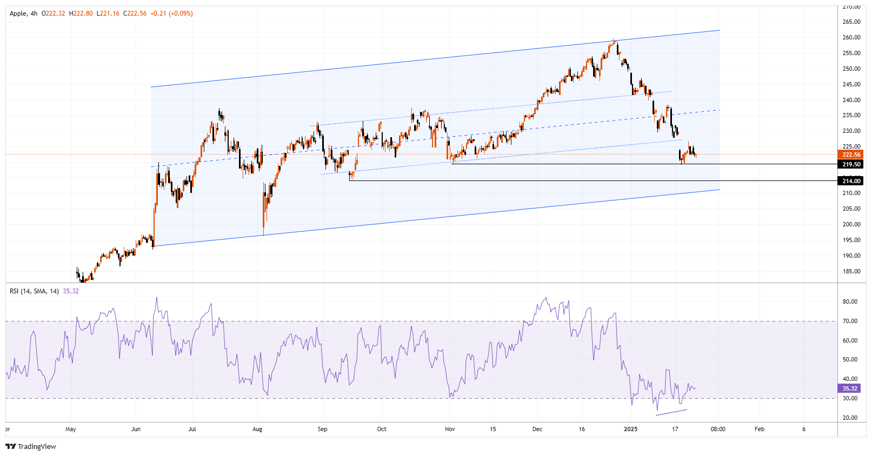The height and width of the screenshot is (456, 872).
Task: Click the Aug label on time axis
Action: [x=257, y=430]
